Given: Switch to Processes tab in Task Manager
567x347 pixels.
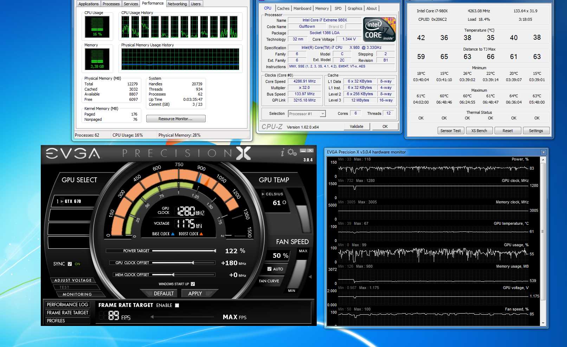Looking at the screenshot, I should pos(111,4).
